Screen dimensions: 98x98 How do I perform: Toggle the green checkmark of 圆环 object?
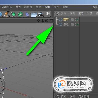78,20
